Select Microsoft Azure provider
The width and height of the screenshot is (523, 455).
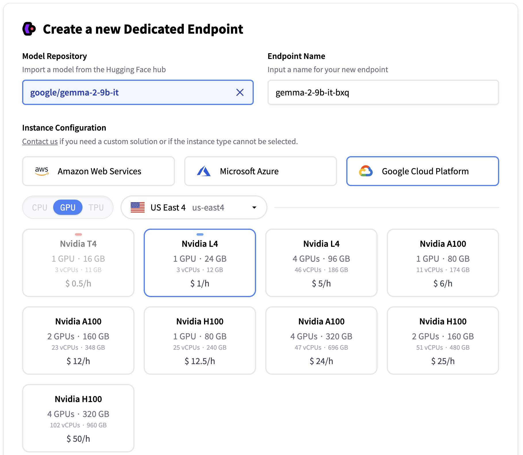click(x=260, y=171)
